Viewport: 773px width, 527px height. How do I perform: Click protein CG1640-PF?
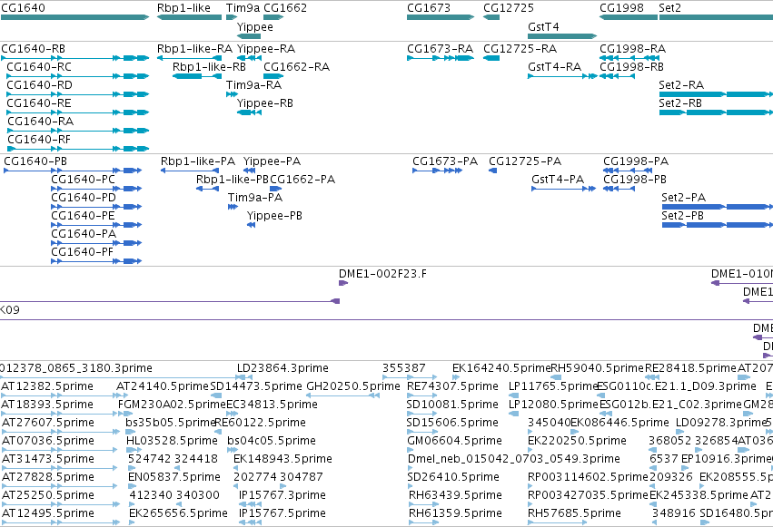96,261
